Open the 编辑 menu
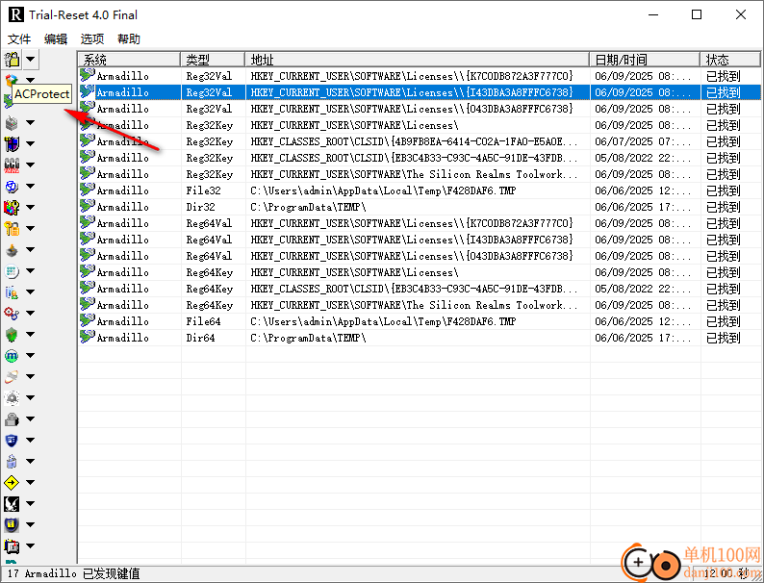Screen dimensions: 764x583 click(x=56, y=39)
